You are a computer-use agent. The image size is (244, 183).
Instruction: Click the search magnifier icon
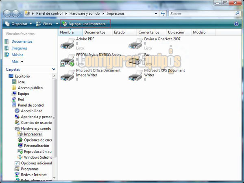click(x=237, y=13)
